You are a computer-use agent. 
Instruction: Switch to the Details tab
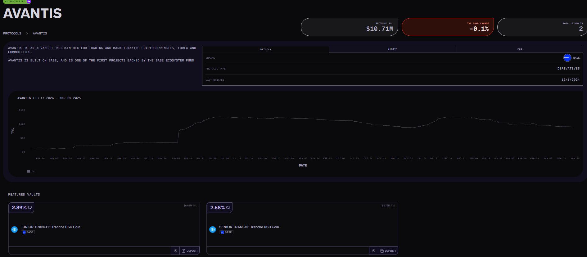[266, 49]
